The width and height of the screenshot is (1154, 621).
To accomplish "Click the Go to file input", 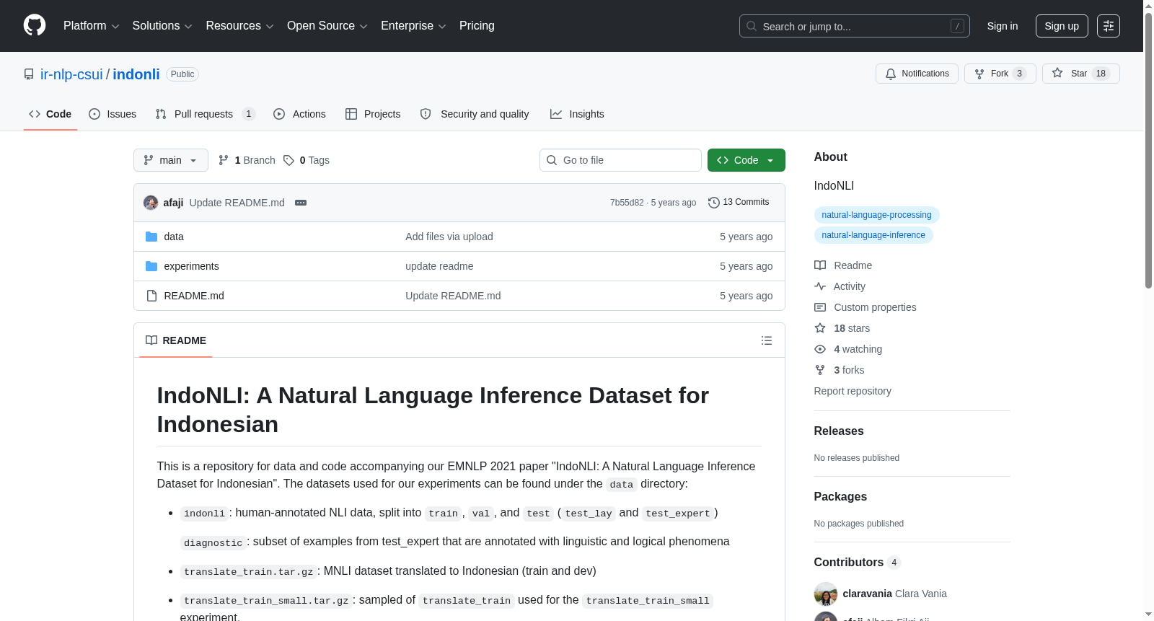I will 620,160.
